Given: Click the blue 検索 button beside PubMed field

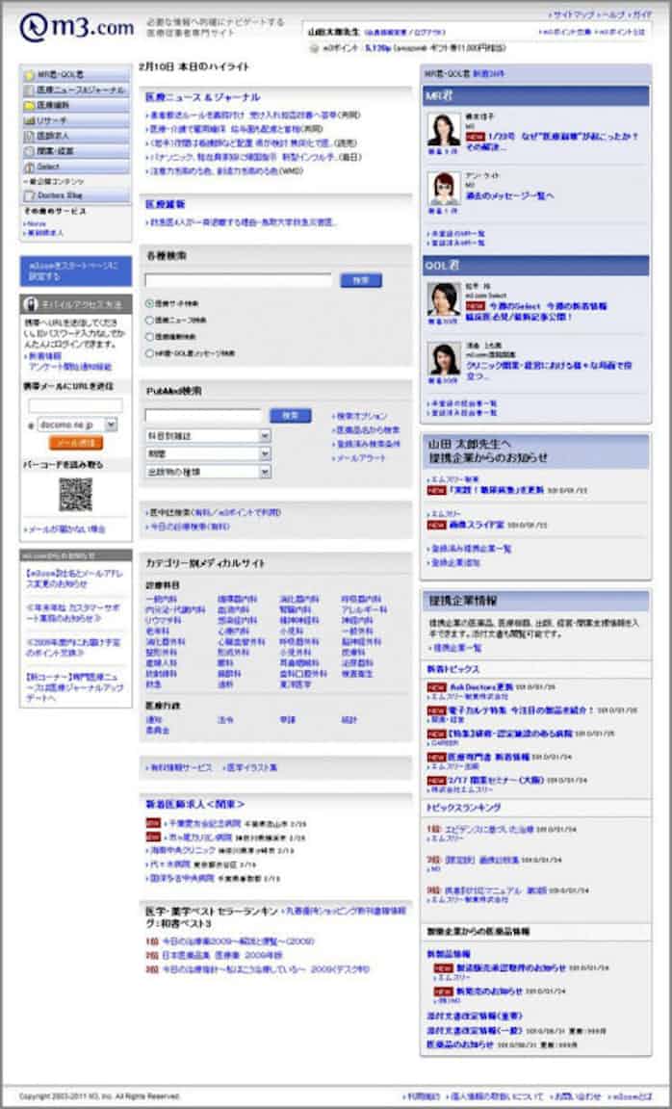Looking at the screenshot, I should (290, 416).
